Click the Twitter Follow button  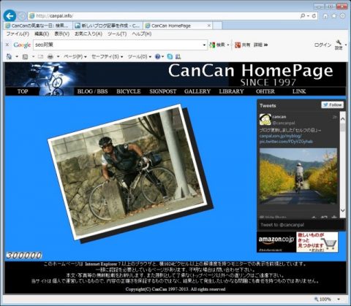pyautogui.click(x=333, y=105)
